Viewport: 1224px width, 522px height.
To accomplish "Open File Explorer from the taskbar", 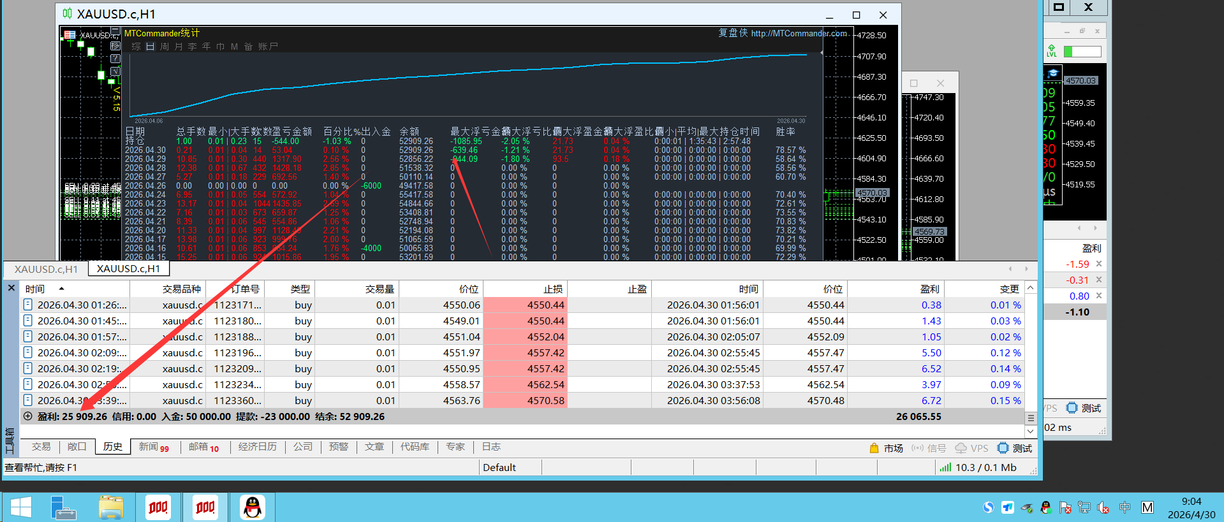I will 111,507.
